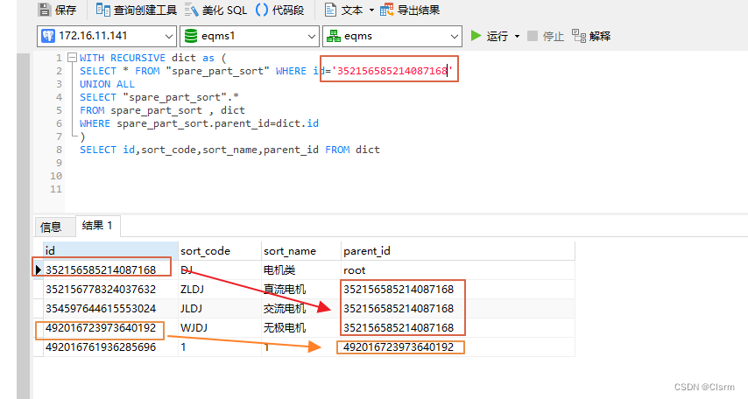748x399 pixels.
Task: Click the sort_code column header
Action: (220, 251)
